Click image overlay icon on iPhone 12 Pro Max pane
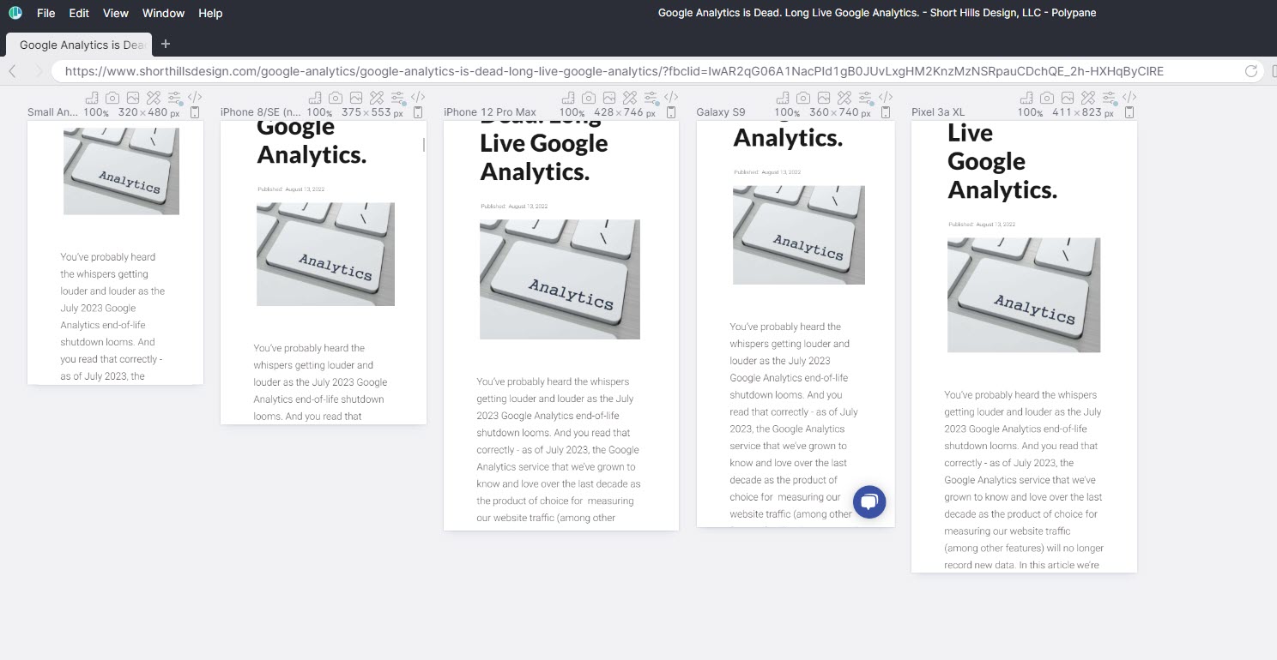This screenshot has height=660, width=1277. coord(609,98)
